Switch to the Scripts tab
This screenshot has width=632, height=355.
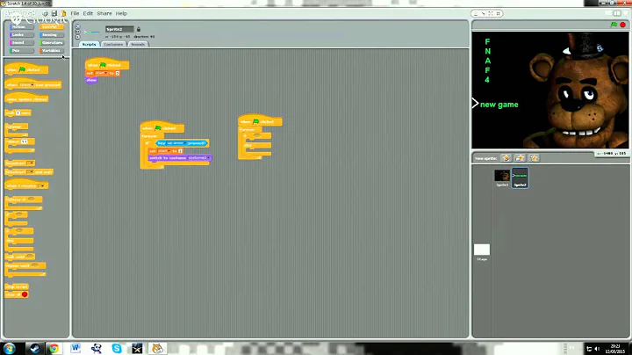[89, 44]
